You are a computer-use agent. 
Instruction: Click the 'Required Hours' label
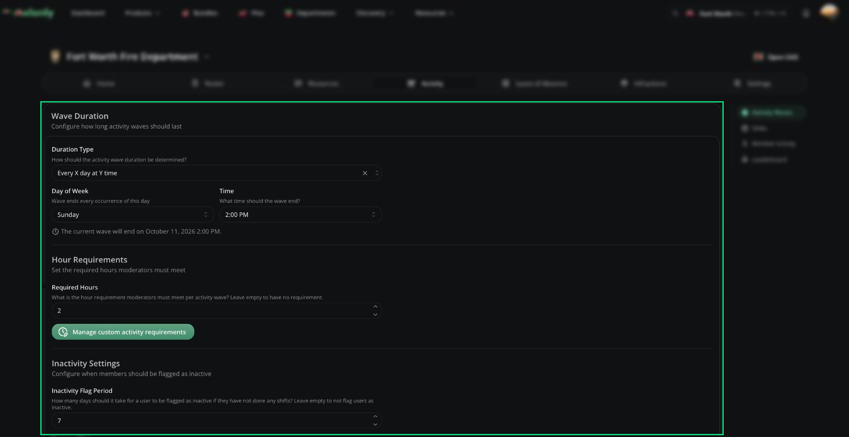(75, 287)
